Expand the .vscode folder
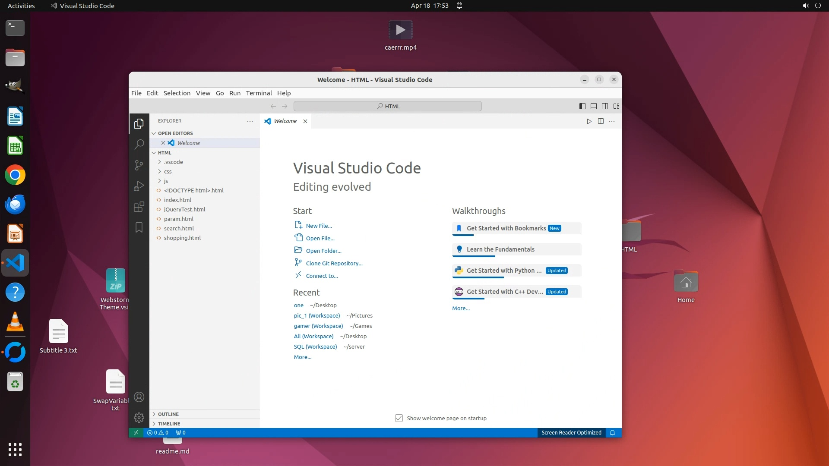The height and width of the screenshot is (466, 829). [x=173, y=162]
